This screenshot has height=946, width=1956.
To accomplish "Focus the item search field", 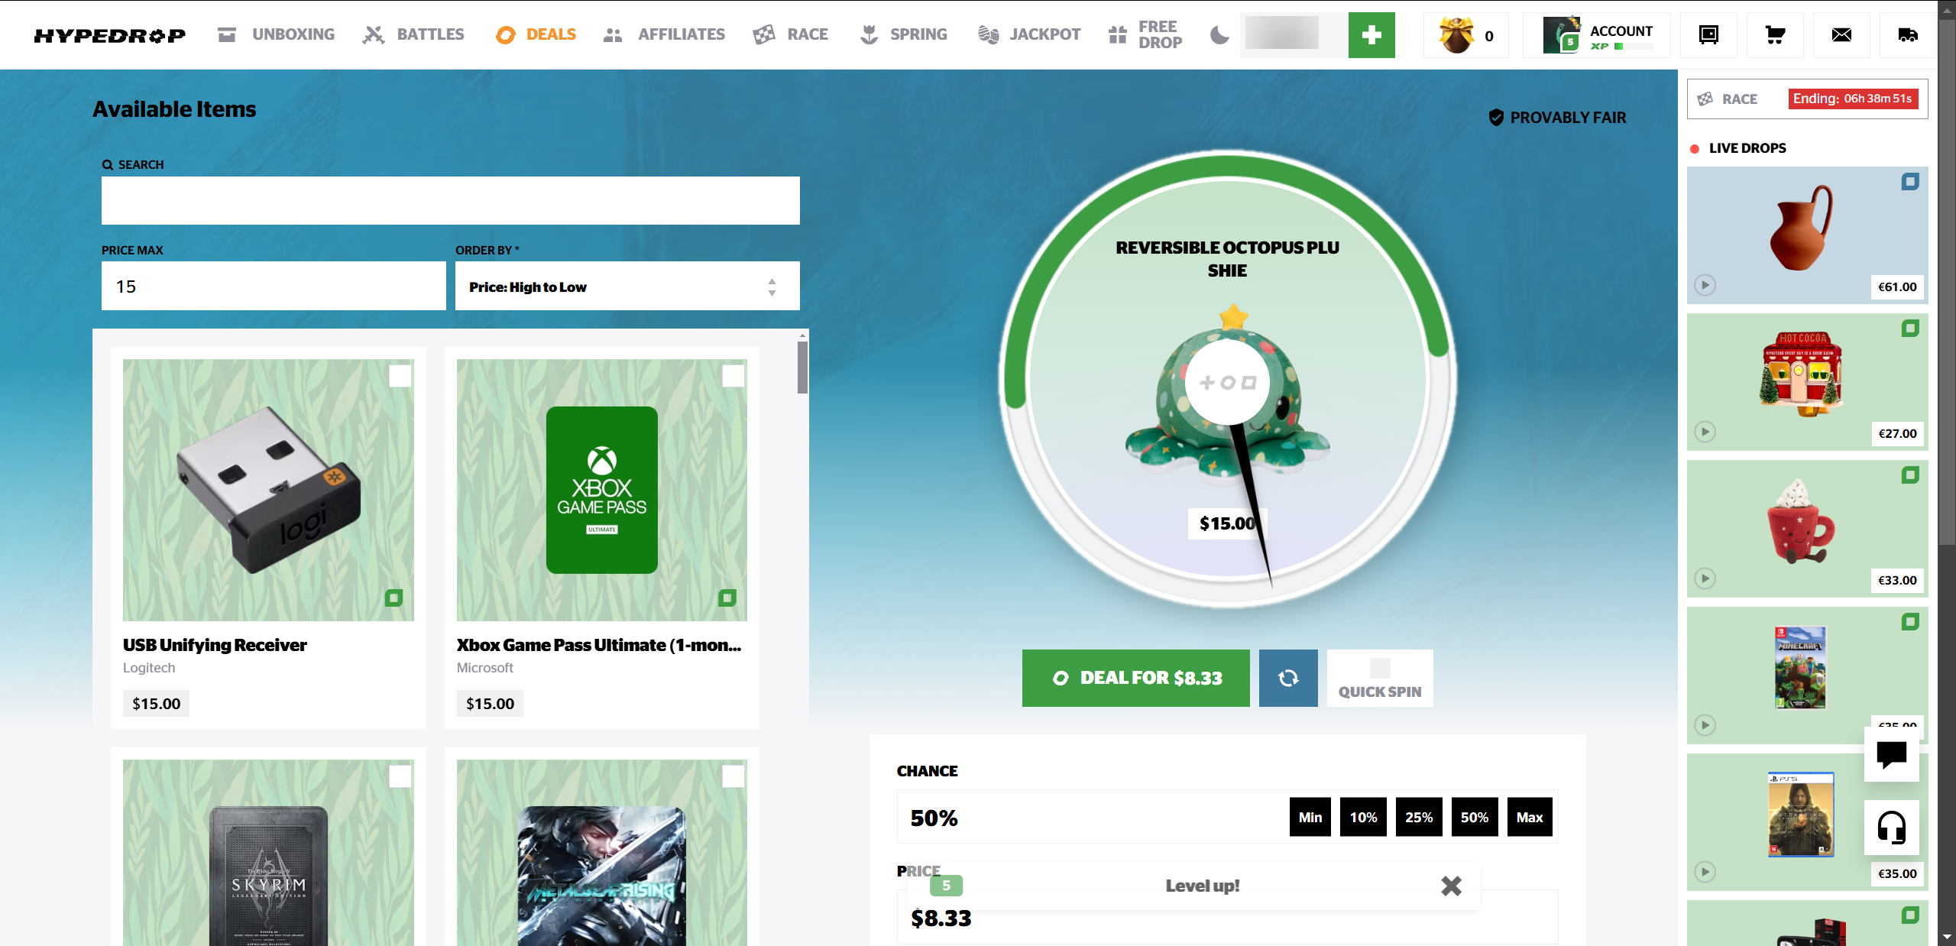I will point(451,200).
